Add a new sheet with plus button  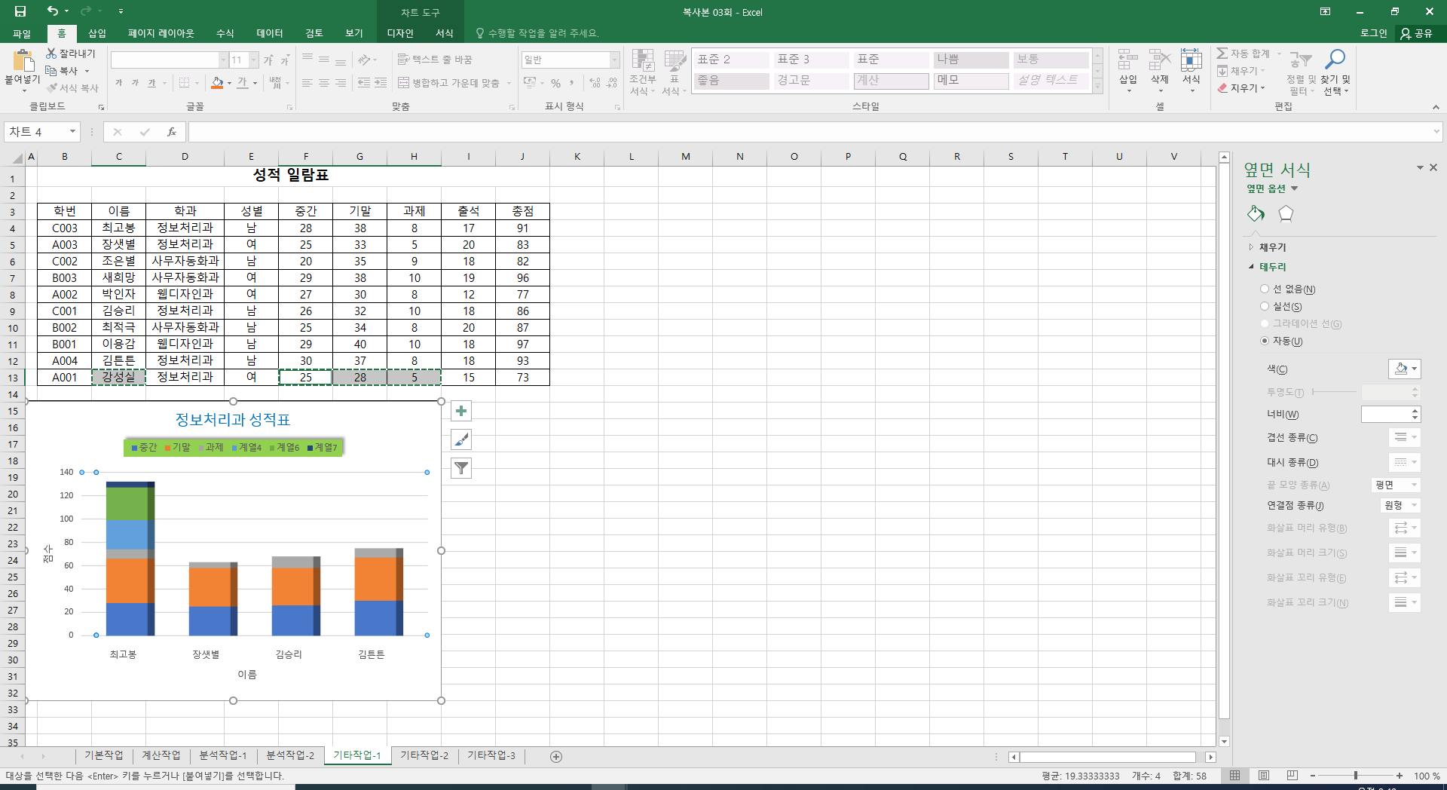coord(556,756)
